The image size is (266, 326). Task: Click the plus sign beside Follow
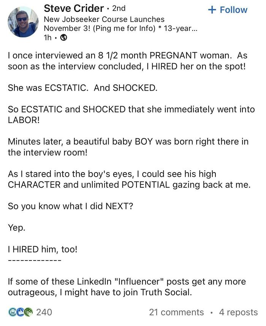(x=211, y=10)
